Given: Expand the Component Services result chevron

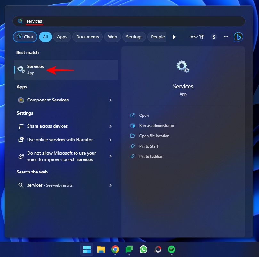Looking at the screenshot, I should [110, 100].
